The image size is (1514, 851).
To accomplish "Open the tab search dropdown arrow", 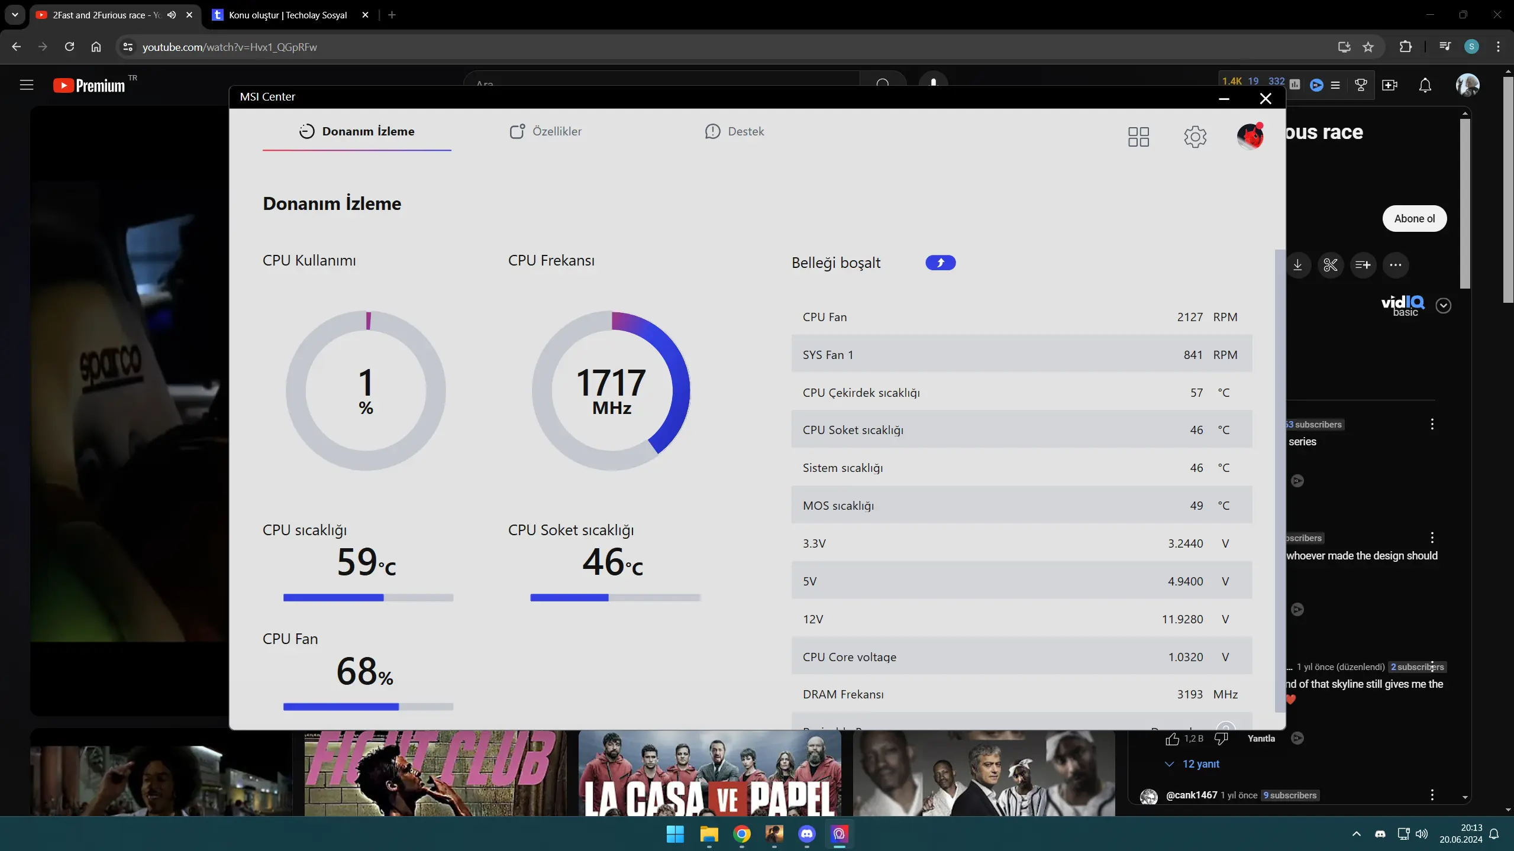I will point(15,15).
